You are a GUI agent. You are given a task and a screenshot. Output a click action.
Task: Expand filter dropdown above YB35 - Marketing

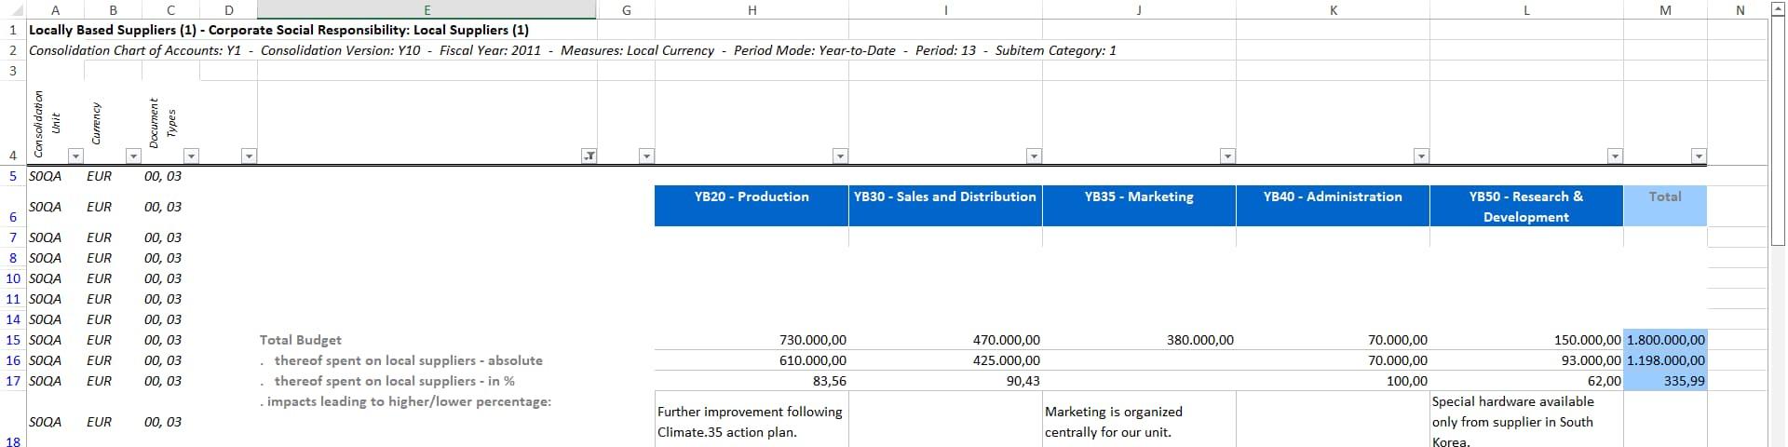coord(1227,156)
